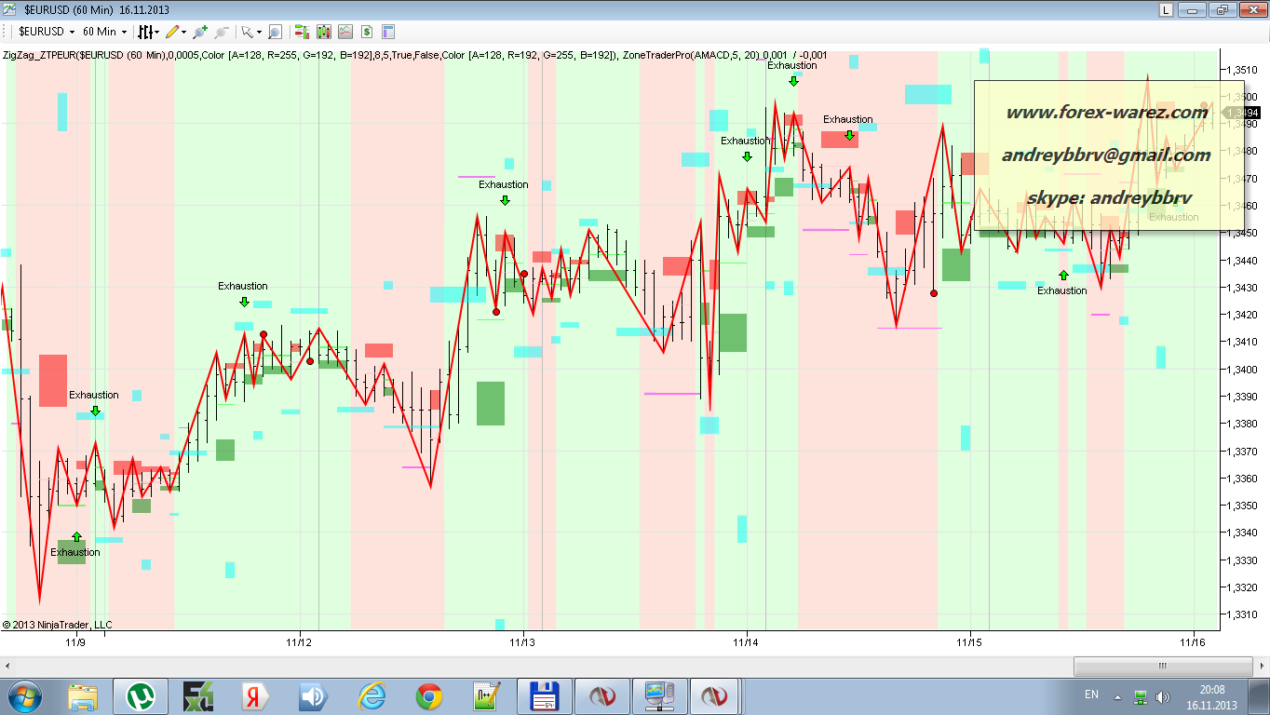Open the chart properties icon
This screenshot has width=1270, height=715.
[x=388, y=32]
